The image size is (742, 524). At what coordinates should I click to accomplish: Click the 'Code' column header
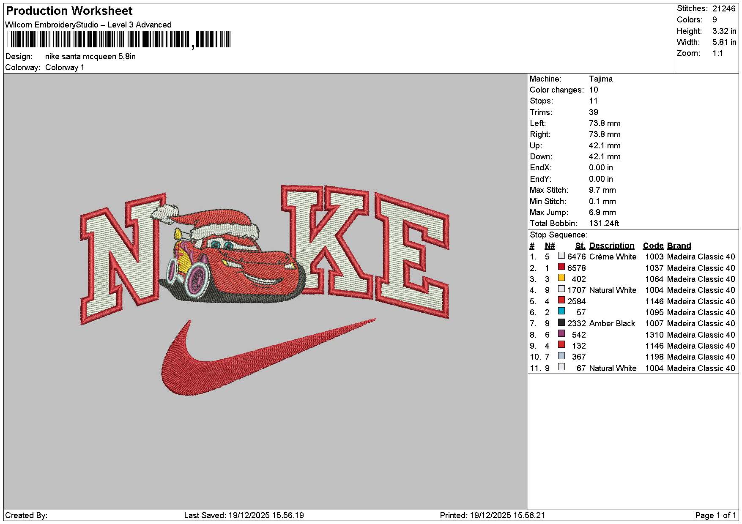pyautogui.click(x=653, y=246)
